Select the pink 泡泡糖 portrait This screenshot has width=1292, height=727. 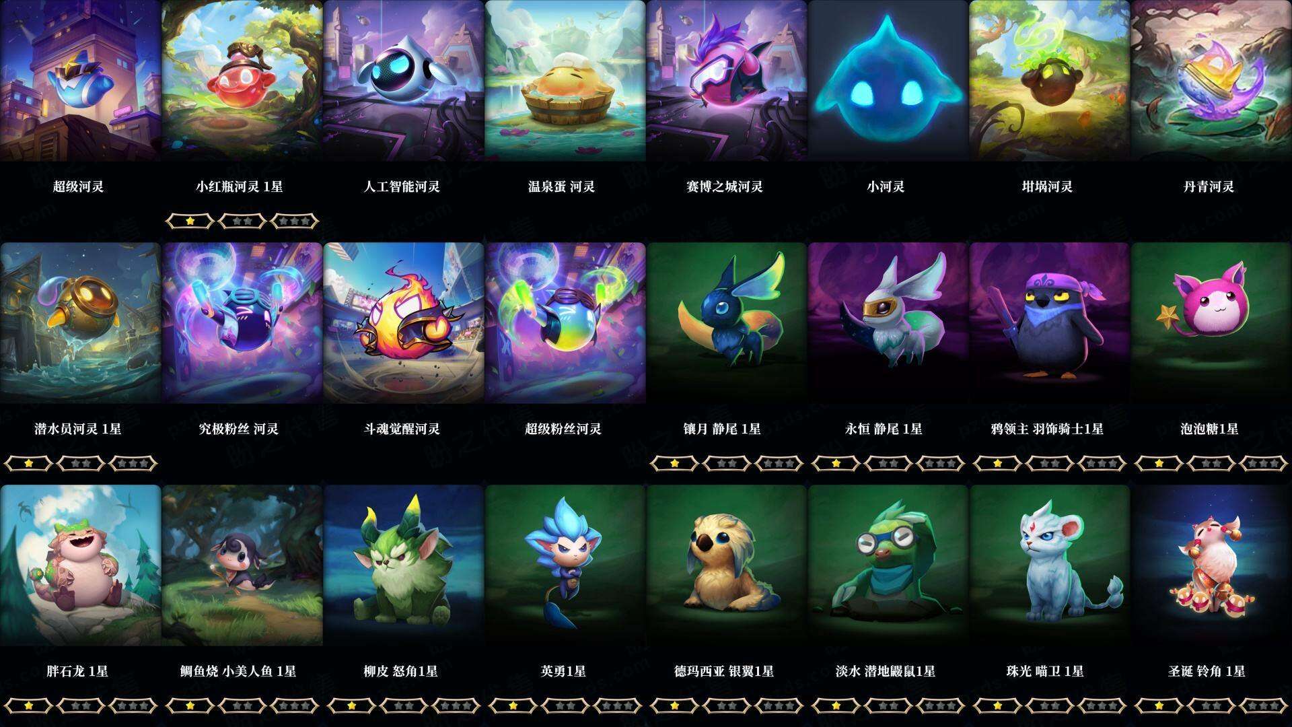[x=1211, y=323]
